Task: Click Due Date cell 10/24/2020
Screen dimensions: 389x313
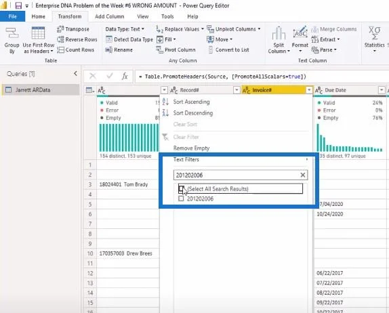Action: point(350,214)
